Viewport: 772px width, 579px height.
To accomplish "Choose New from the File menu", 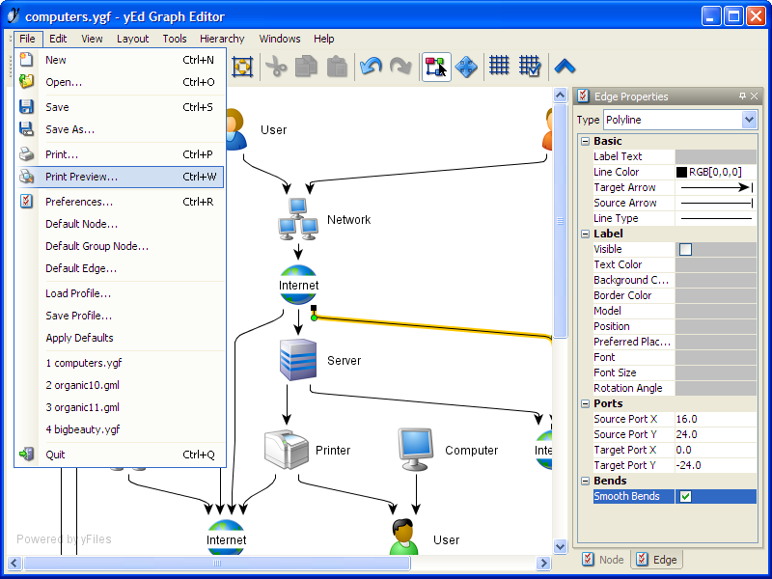I will point(120,60).
